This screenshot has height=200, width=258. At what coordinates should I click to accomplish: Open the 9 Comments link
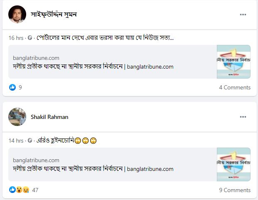(x=235, y=190)
